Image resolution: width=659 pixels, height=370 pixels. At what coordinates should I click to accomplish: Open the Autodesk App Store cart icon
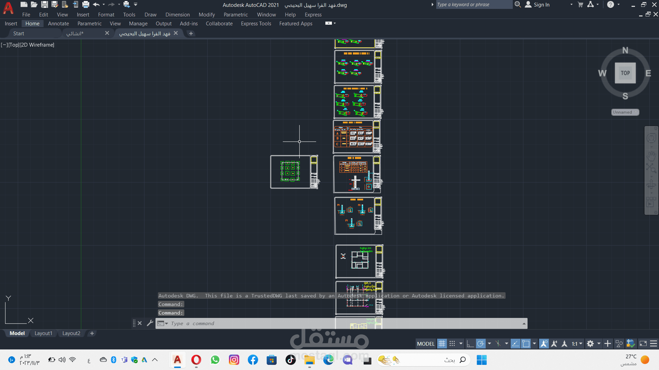click(x=580, y=4)
